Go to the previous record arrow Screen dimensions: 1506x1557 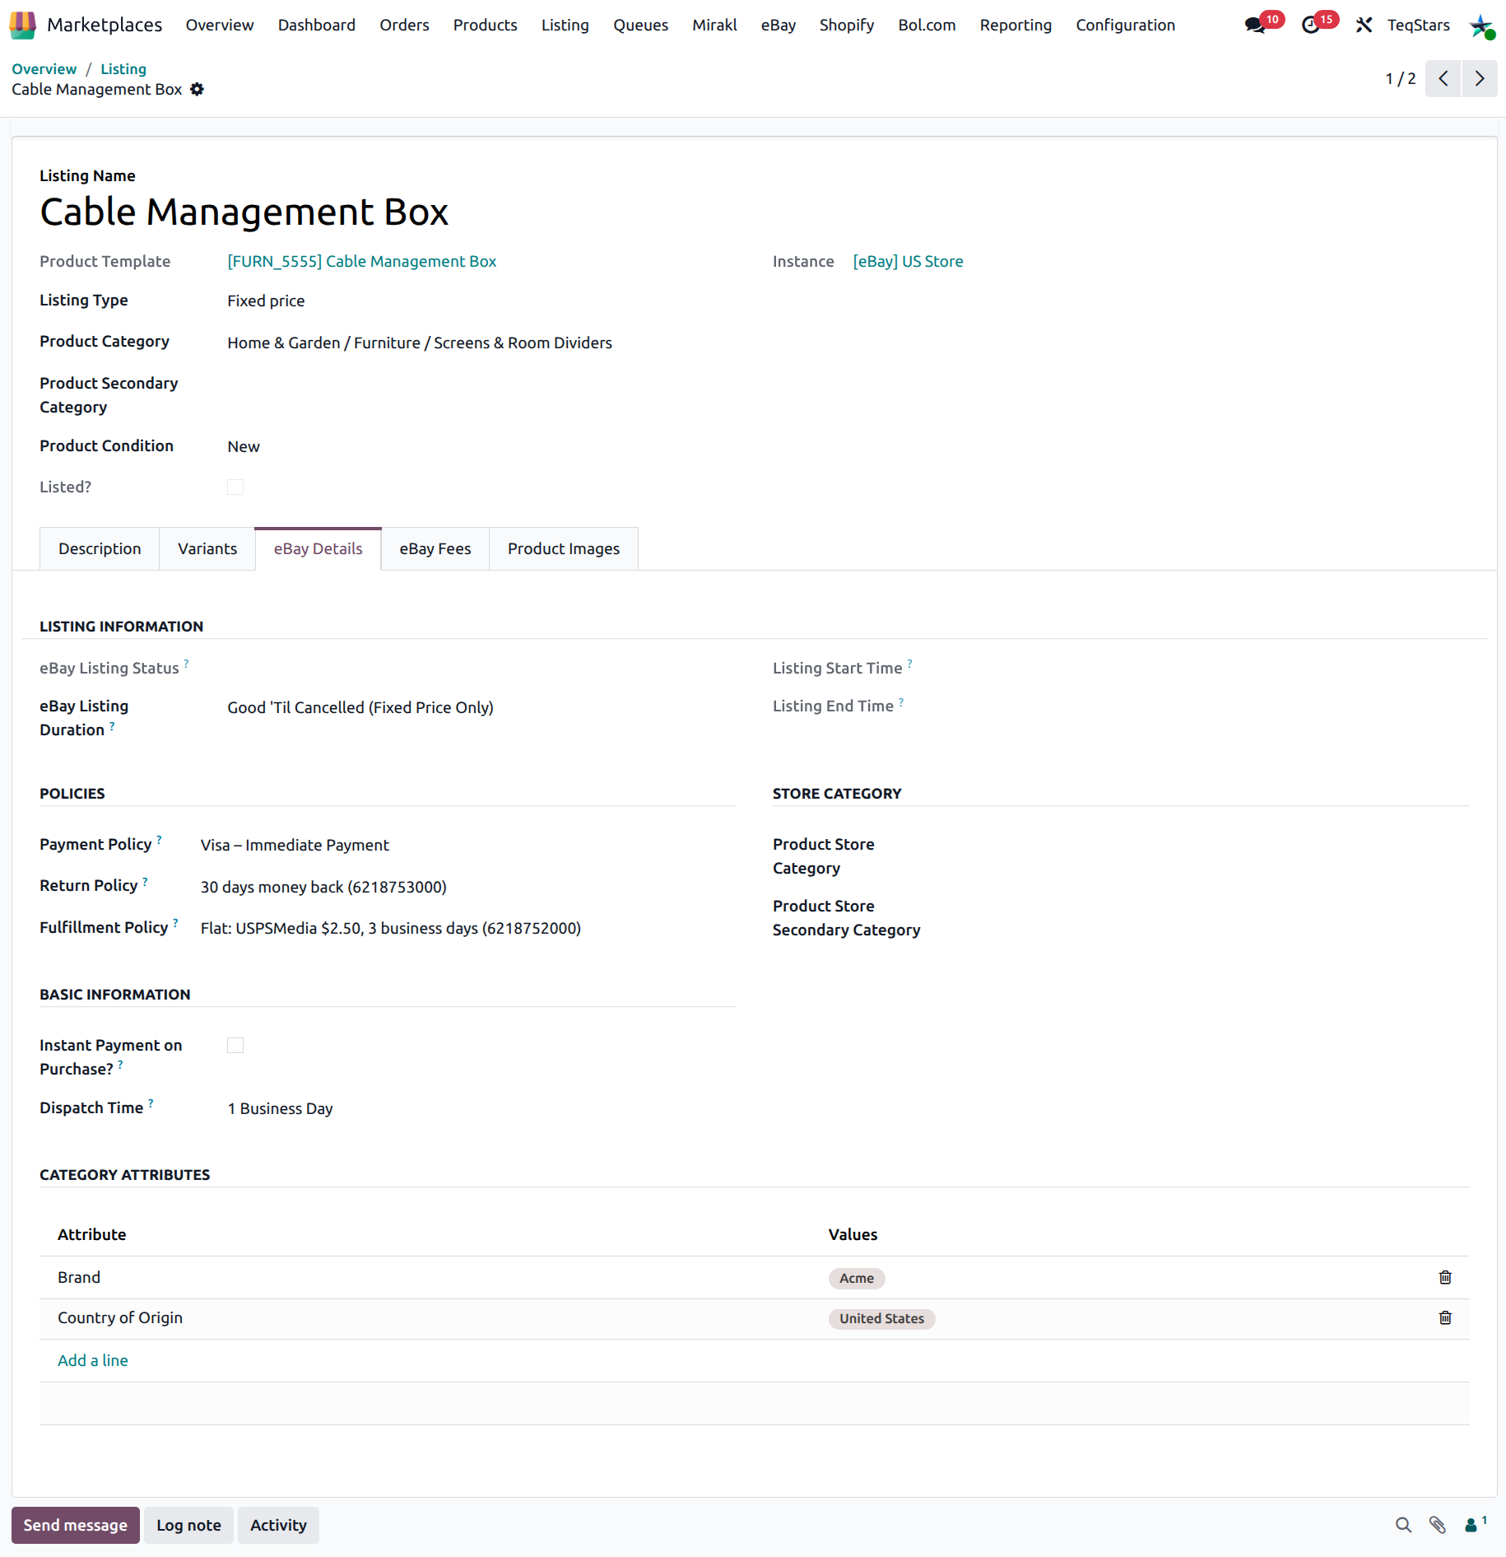pyautogui.click(x=1443, y=78)
